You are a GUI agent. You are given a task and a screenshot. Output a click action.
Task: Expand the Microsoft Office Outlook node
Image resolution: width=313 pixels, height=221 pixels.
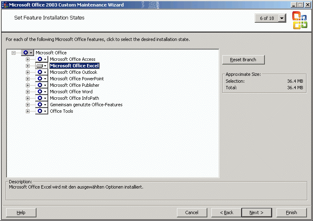[28, 72]
